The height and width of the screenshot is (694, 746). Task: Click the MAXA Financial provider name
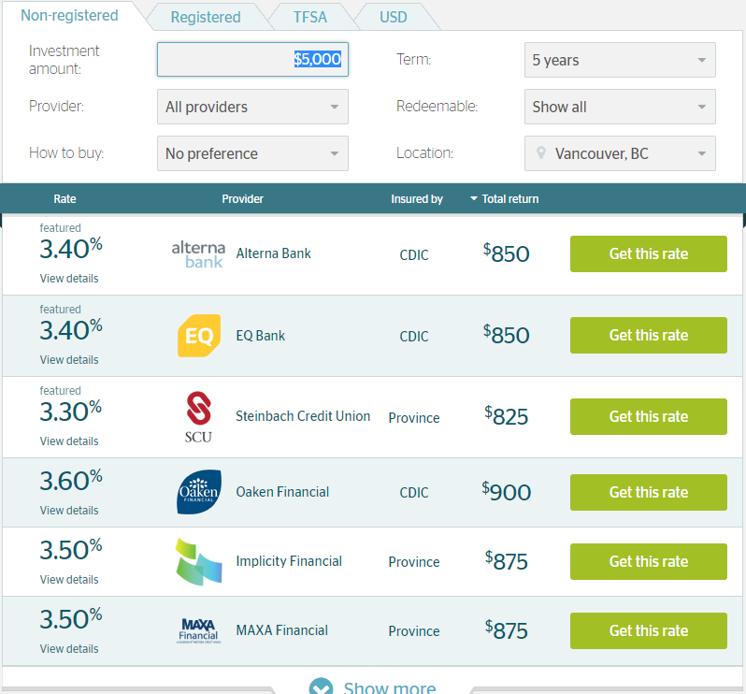(x=282, y=630)
